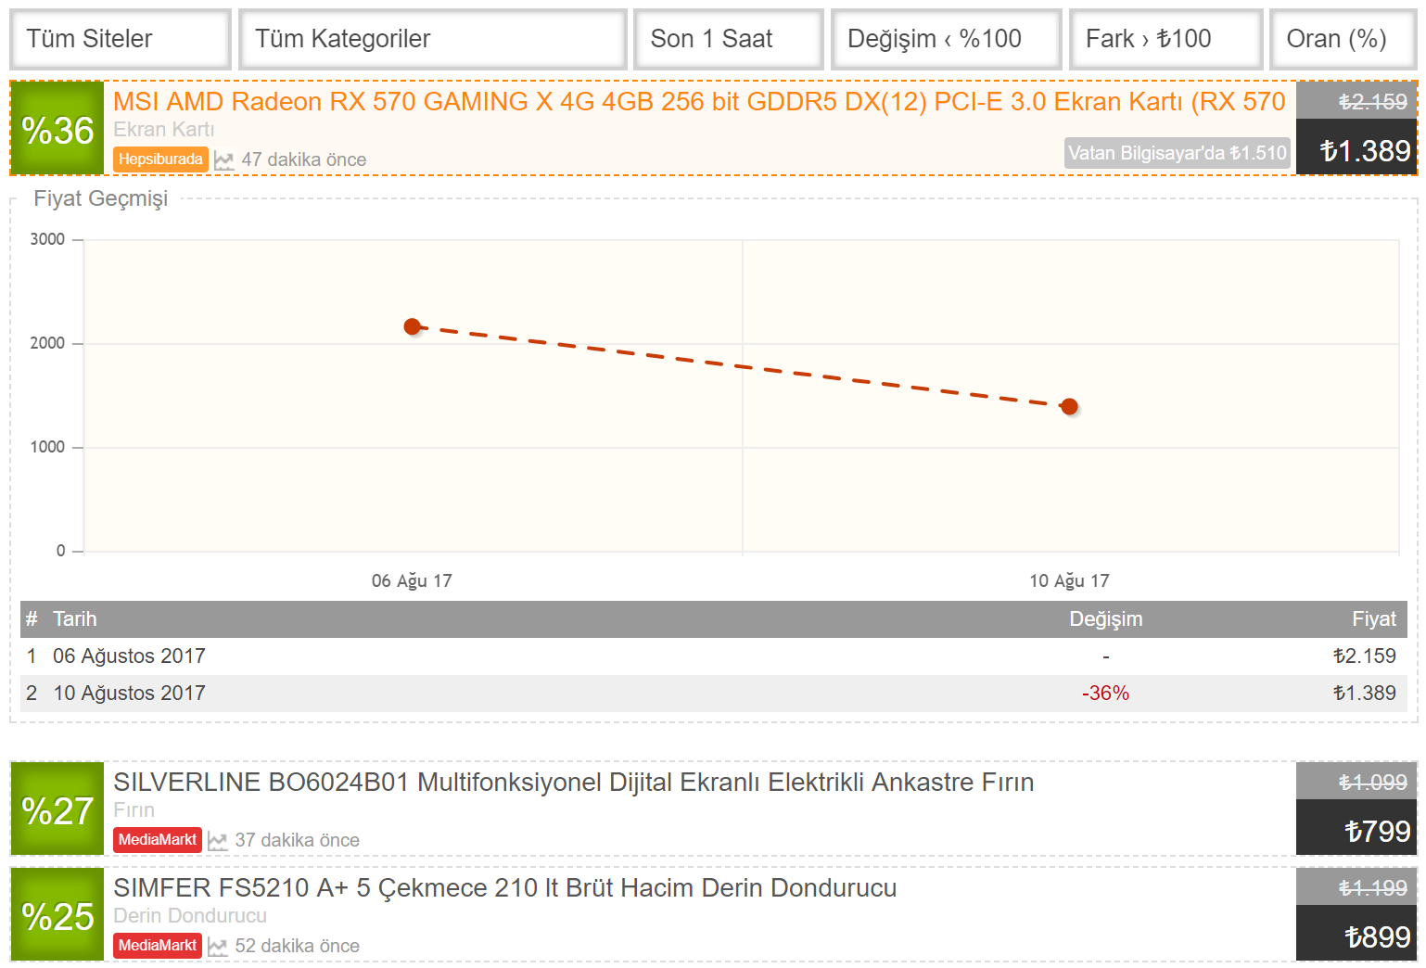This screenshot has height=968, width=1426.
Task: Click the 06 Ağu 17 chart data point
Action: 413,326
